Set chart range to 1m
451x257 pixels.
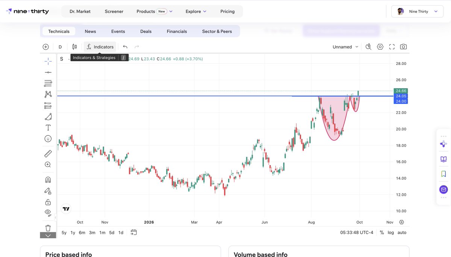tap(102, 233)
